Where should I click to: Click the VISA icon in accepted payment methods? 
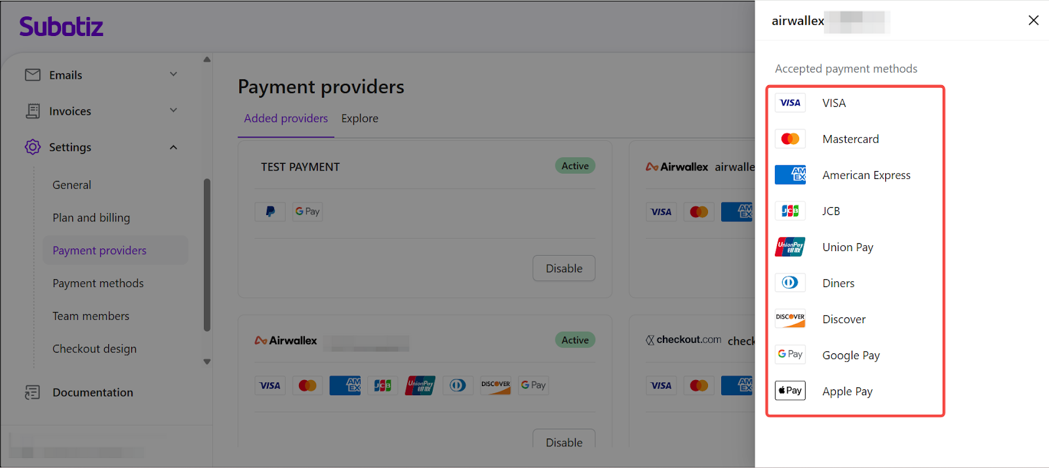(790, 103)
